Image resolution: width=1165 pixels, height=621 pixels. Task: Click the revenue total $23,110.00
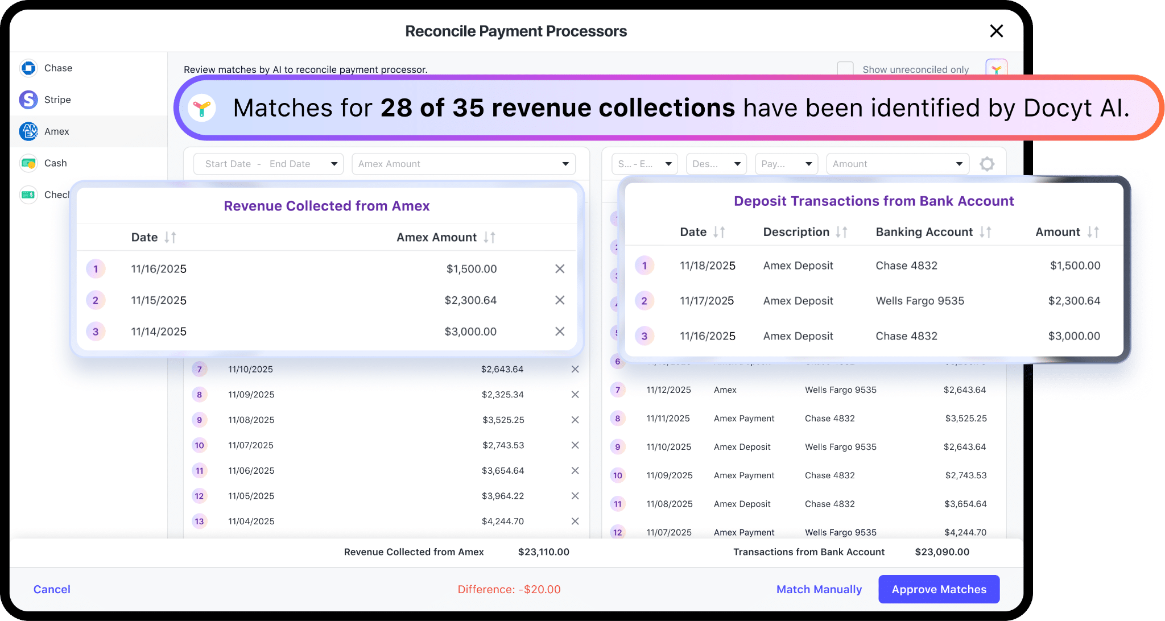pos(544,552)
